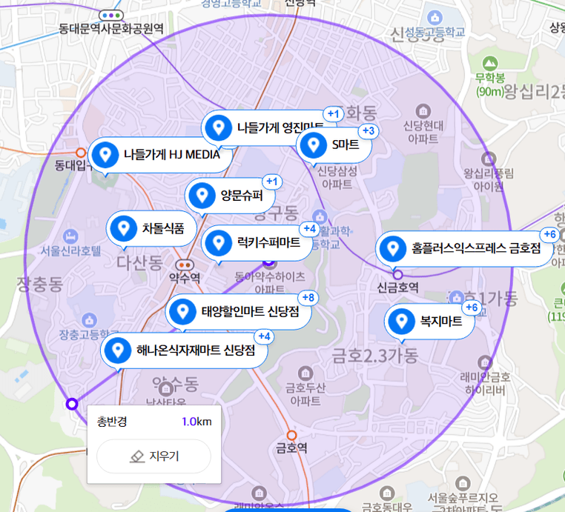The height and width of the screenshot is (512, 565).
Task: Click the 동아약수하이츠아파트 label
Action: (x=270, y=282)
